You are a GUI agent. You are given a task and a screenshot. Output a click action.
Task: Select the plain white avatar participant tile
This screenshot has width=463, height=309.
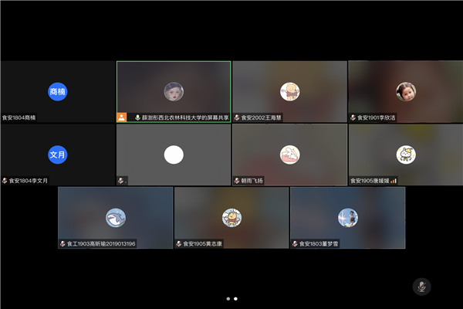[x=174, y=154]
